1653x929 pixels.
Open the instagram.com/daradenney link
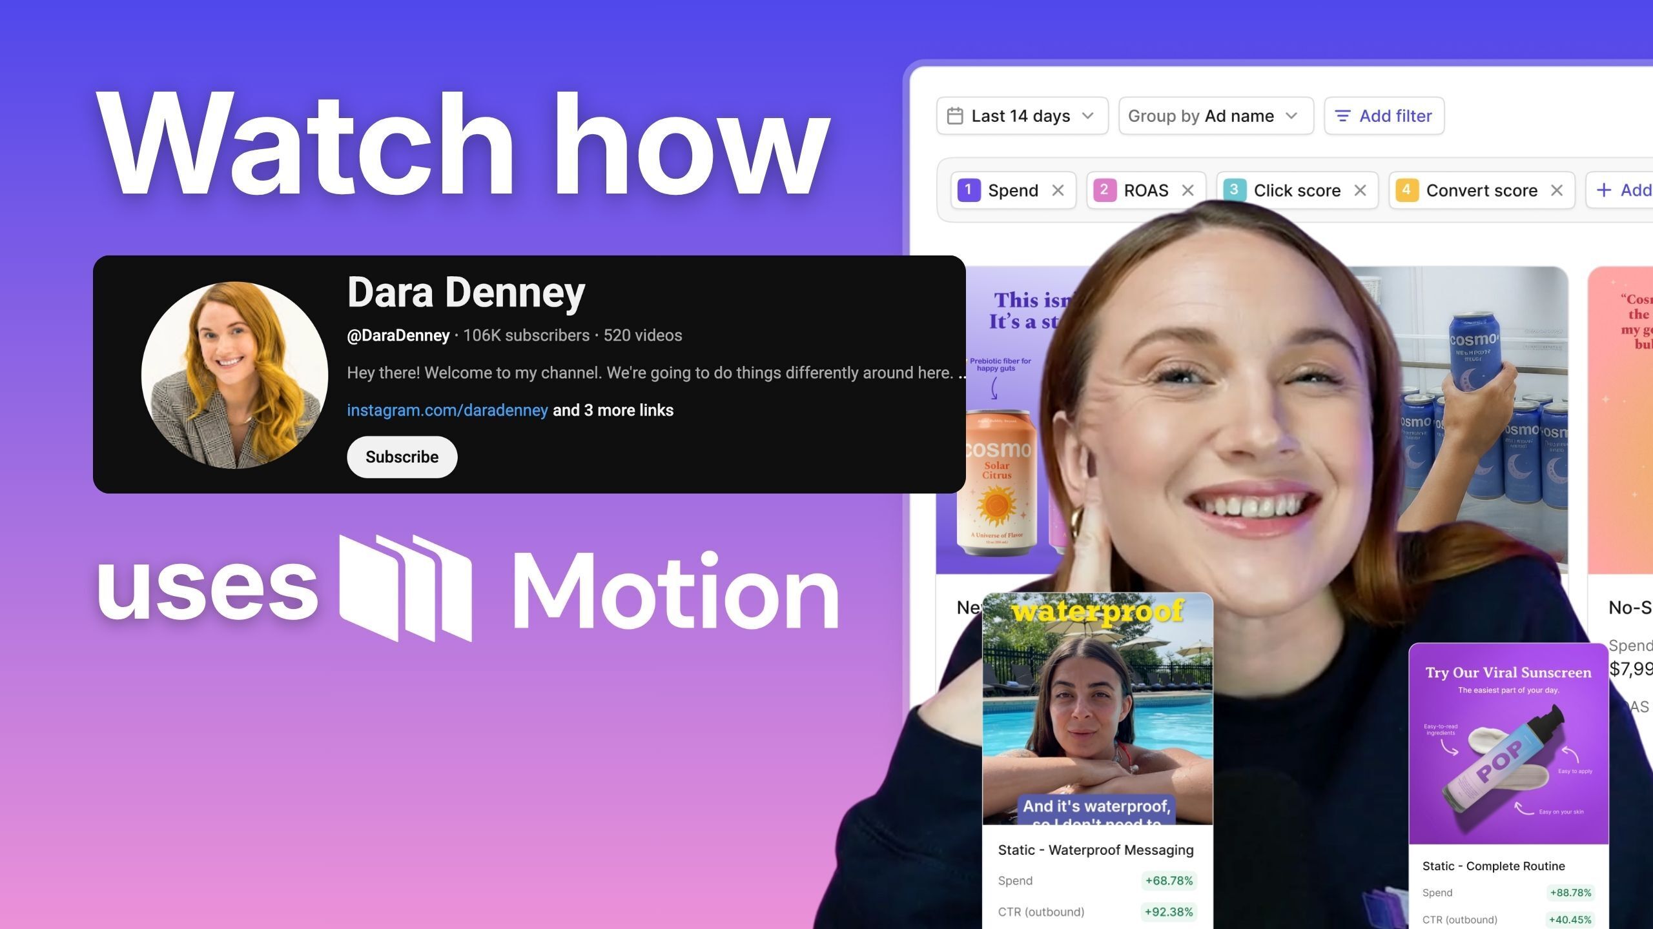point(447,410)
